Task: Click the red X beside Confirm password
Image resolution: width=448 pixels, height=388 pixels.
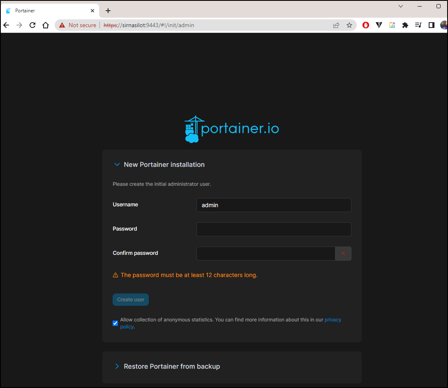Action: (343, 254)
